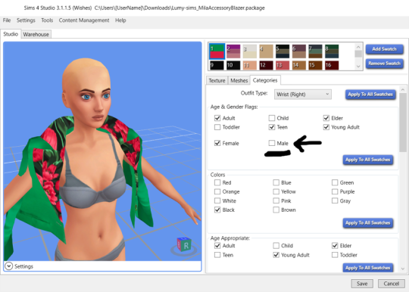The width and height of the screenshot is (409, 292).
Task: Click the R orientation cube in viewport
Action: 184,244
